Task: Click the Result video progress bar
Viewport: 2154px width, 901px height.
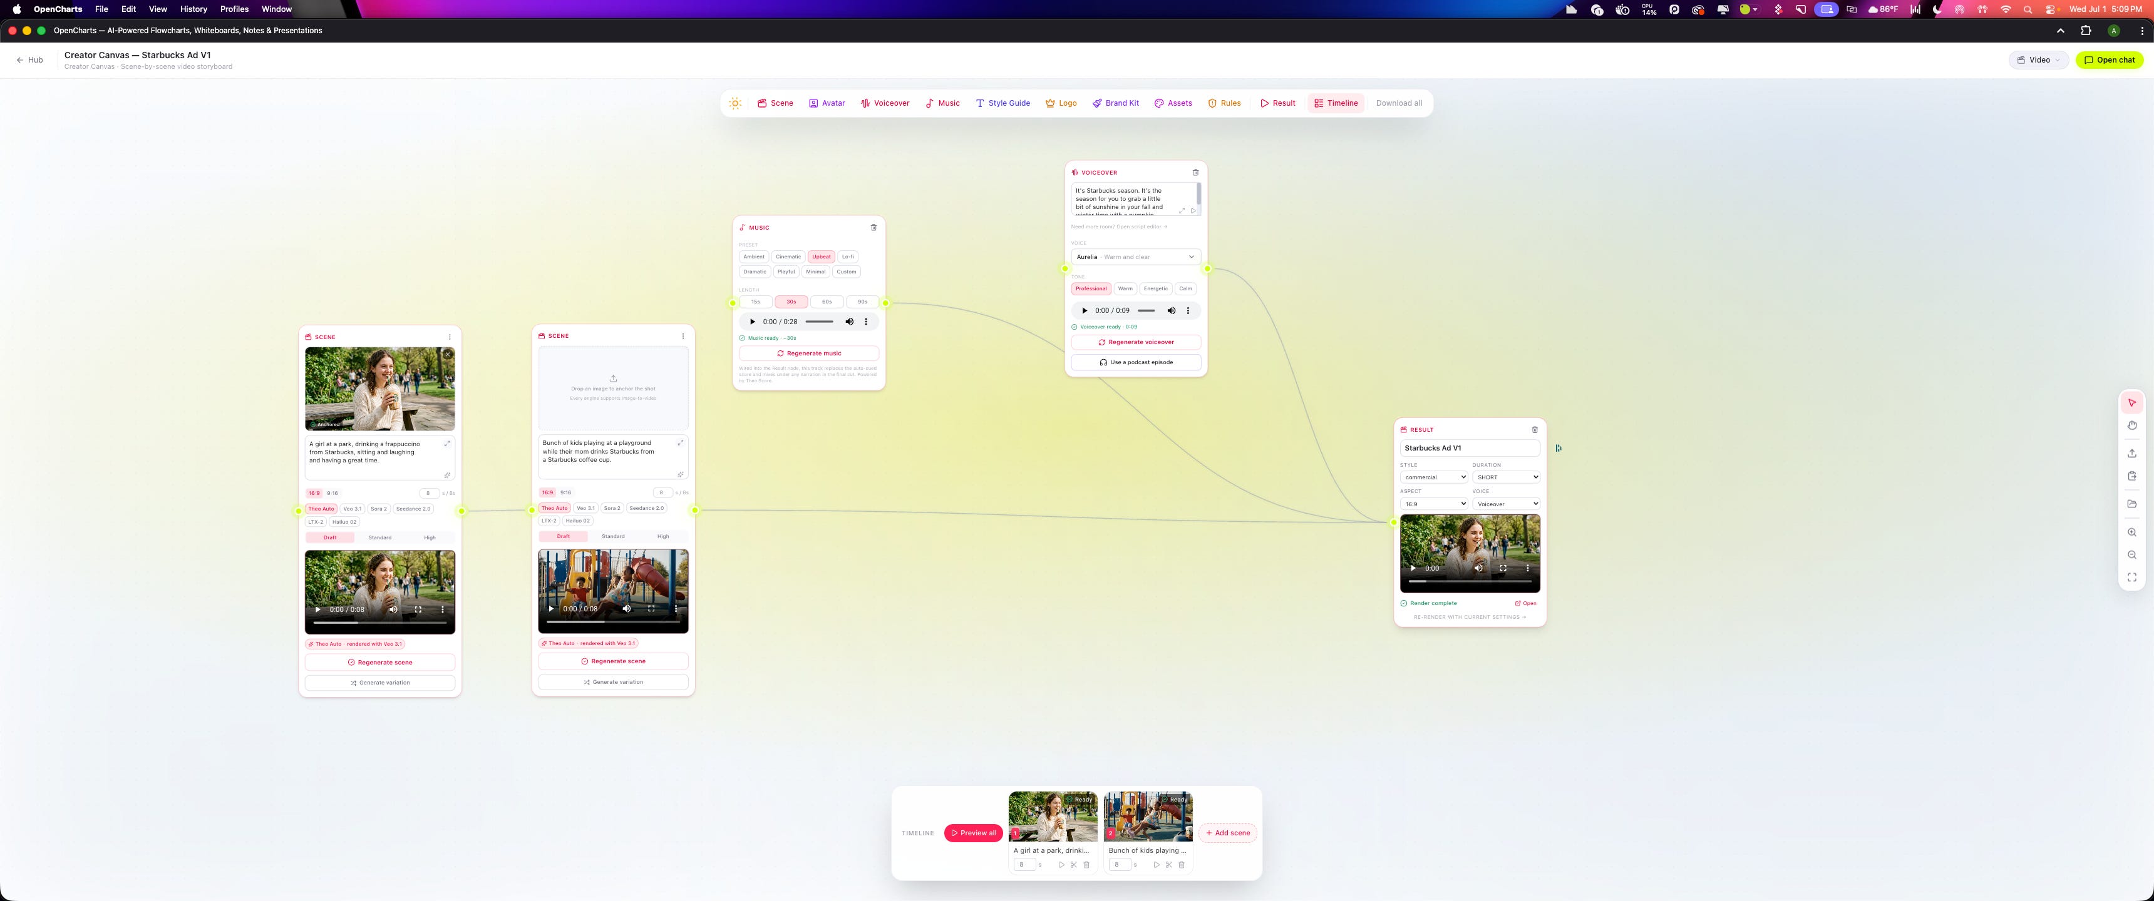Action: (1470, 581)
